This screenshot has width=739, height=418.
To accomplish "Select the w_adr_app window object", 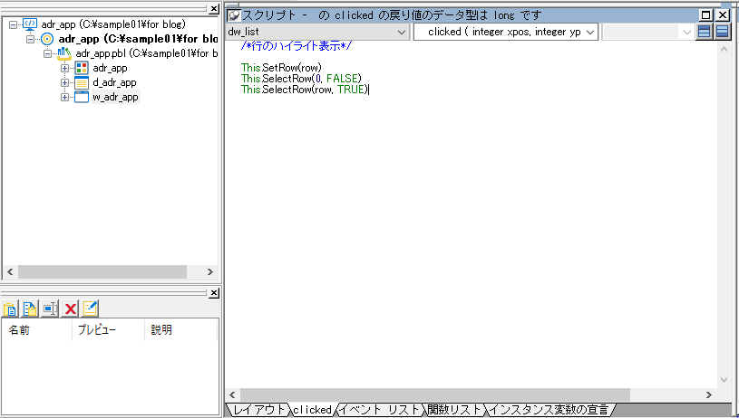I will (x=114, y=97).
